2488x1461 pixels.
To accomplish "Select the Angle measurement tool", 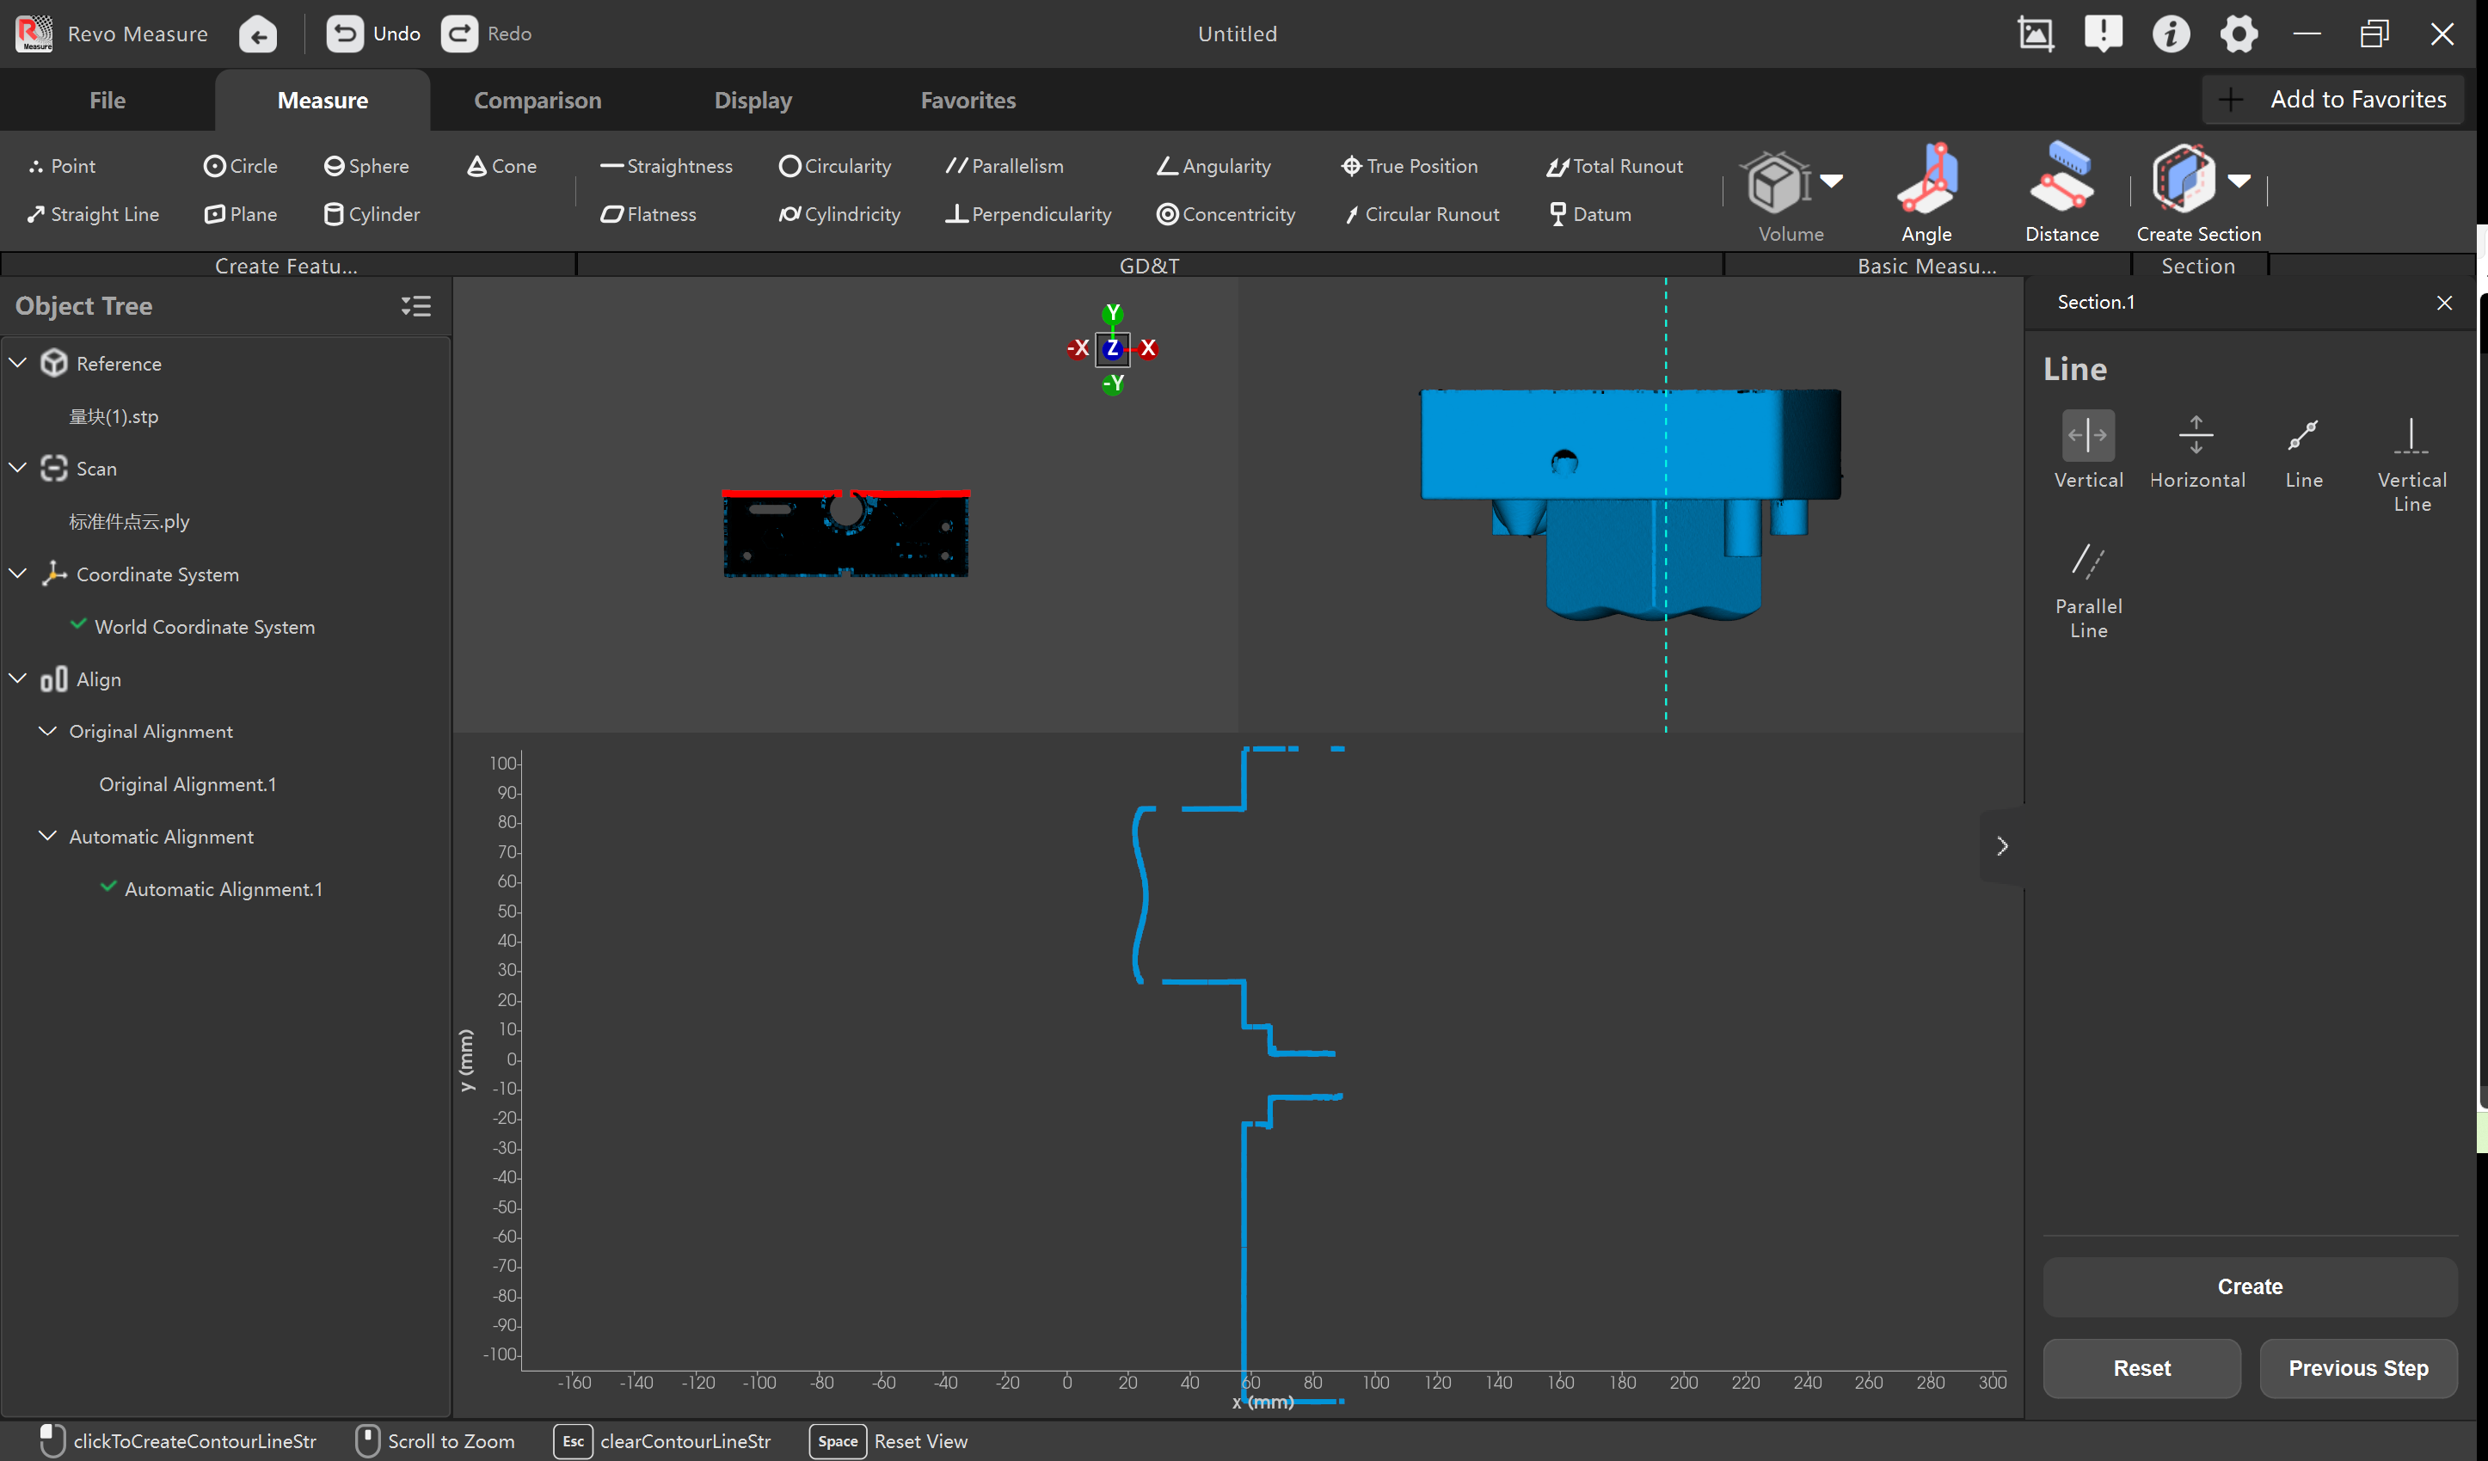I will click(1926, 193).
